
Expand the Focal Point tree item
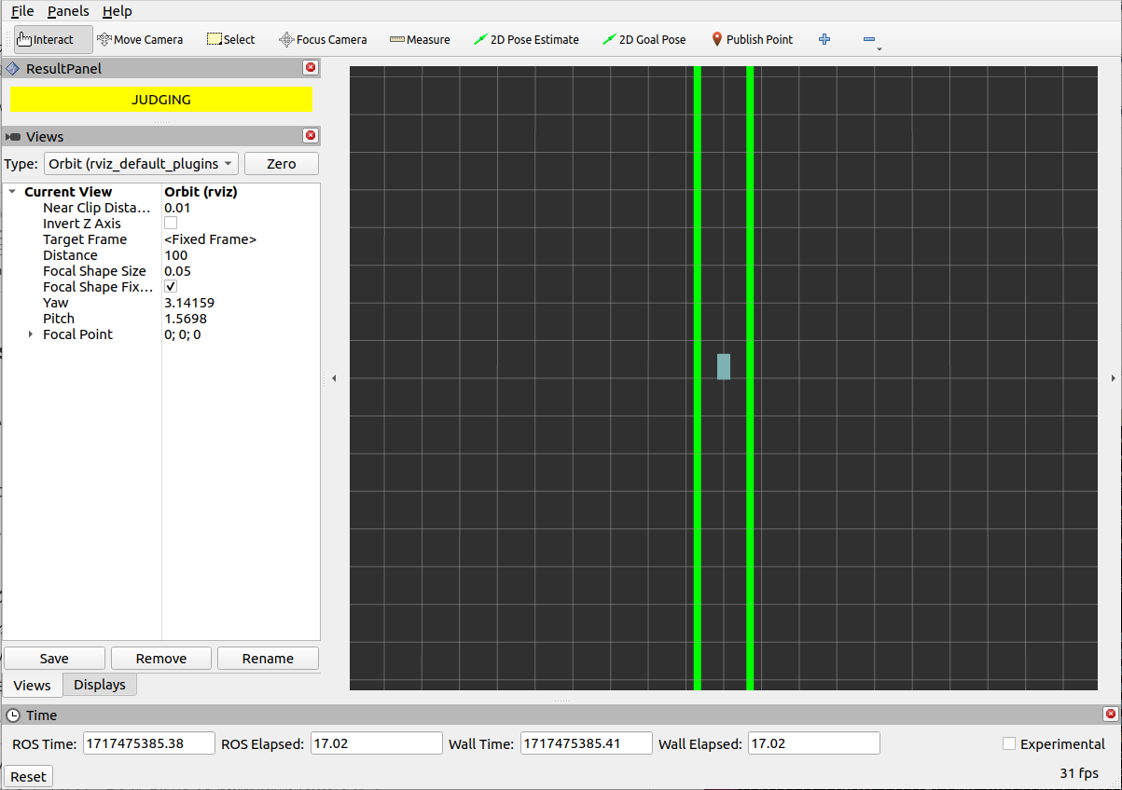31,334
